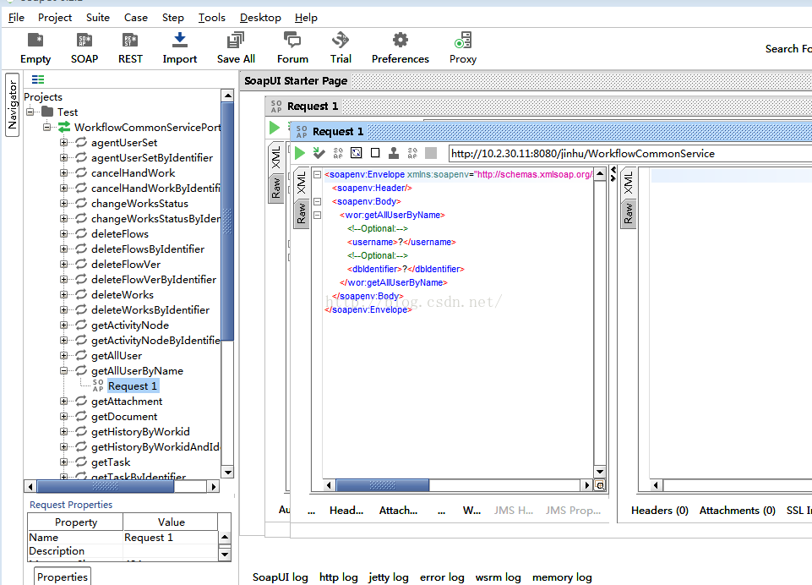This screenshot has height=585, width=812.
Task: Click the green play button in background Request 1 window
Action: 275,128
